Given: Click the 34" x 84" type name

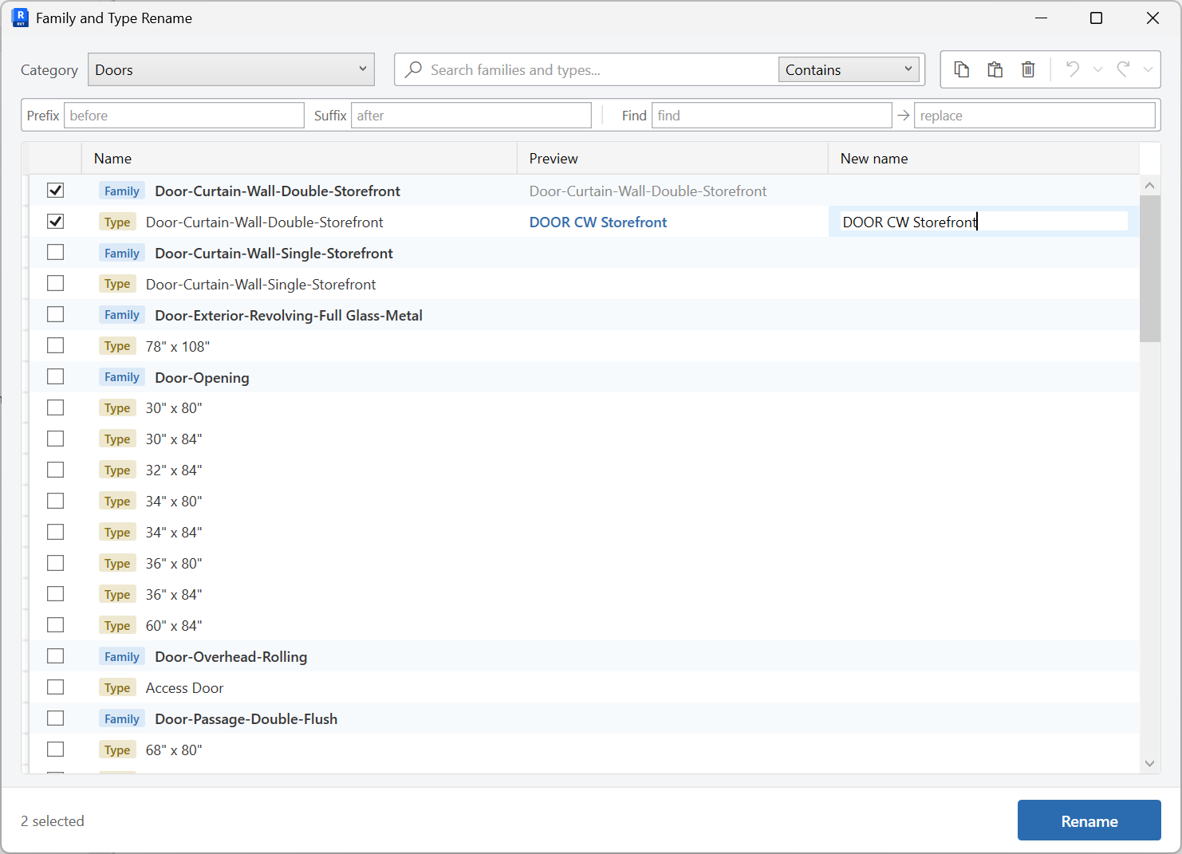Looking at the screenshot, I should click(x=174, y=533).
